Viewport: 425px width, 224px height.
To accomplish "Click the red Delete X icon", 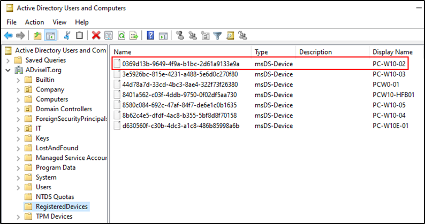I will click(x=96, y=35).
